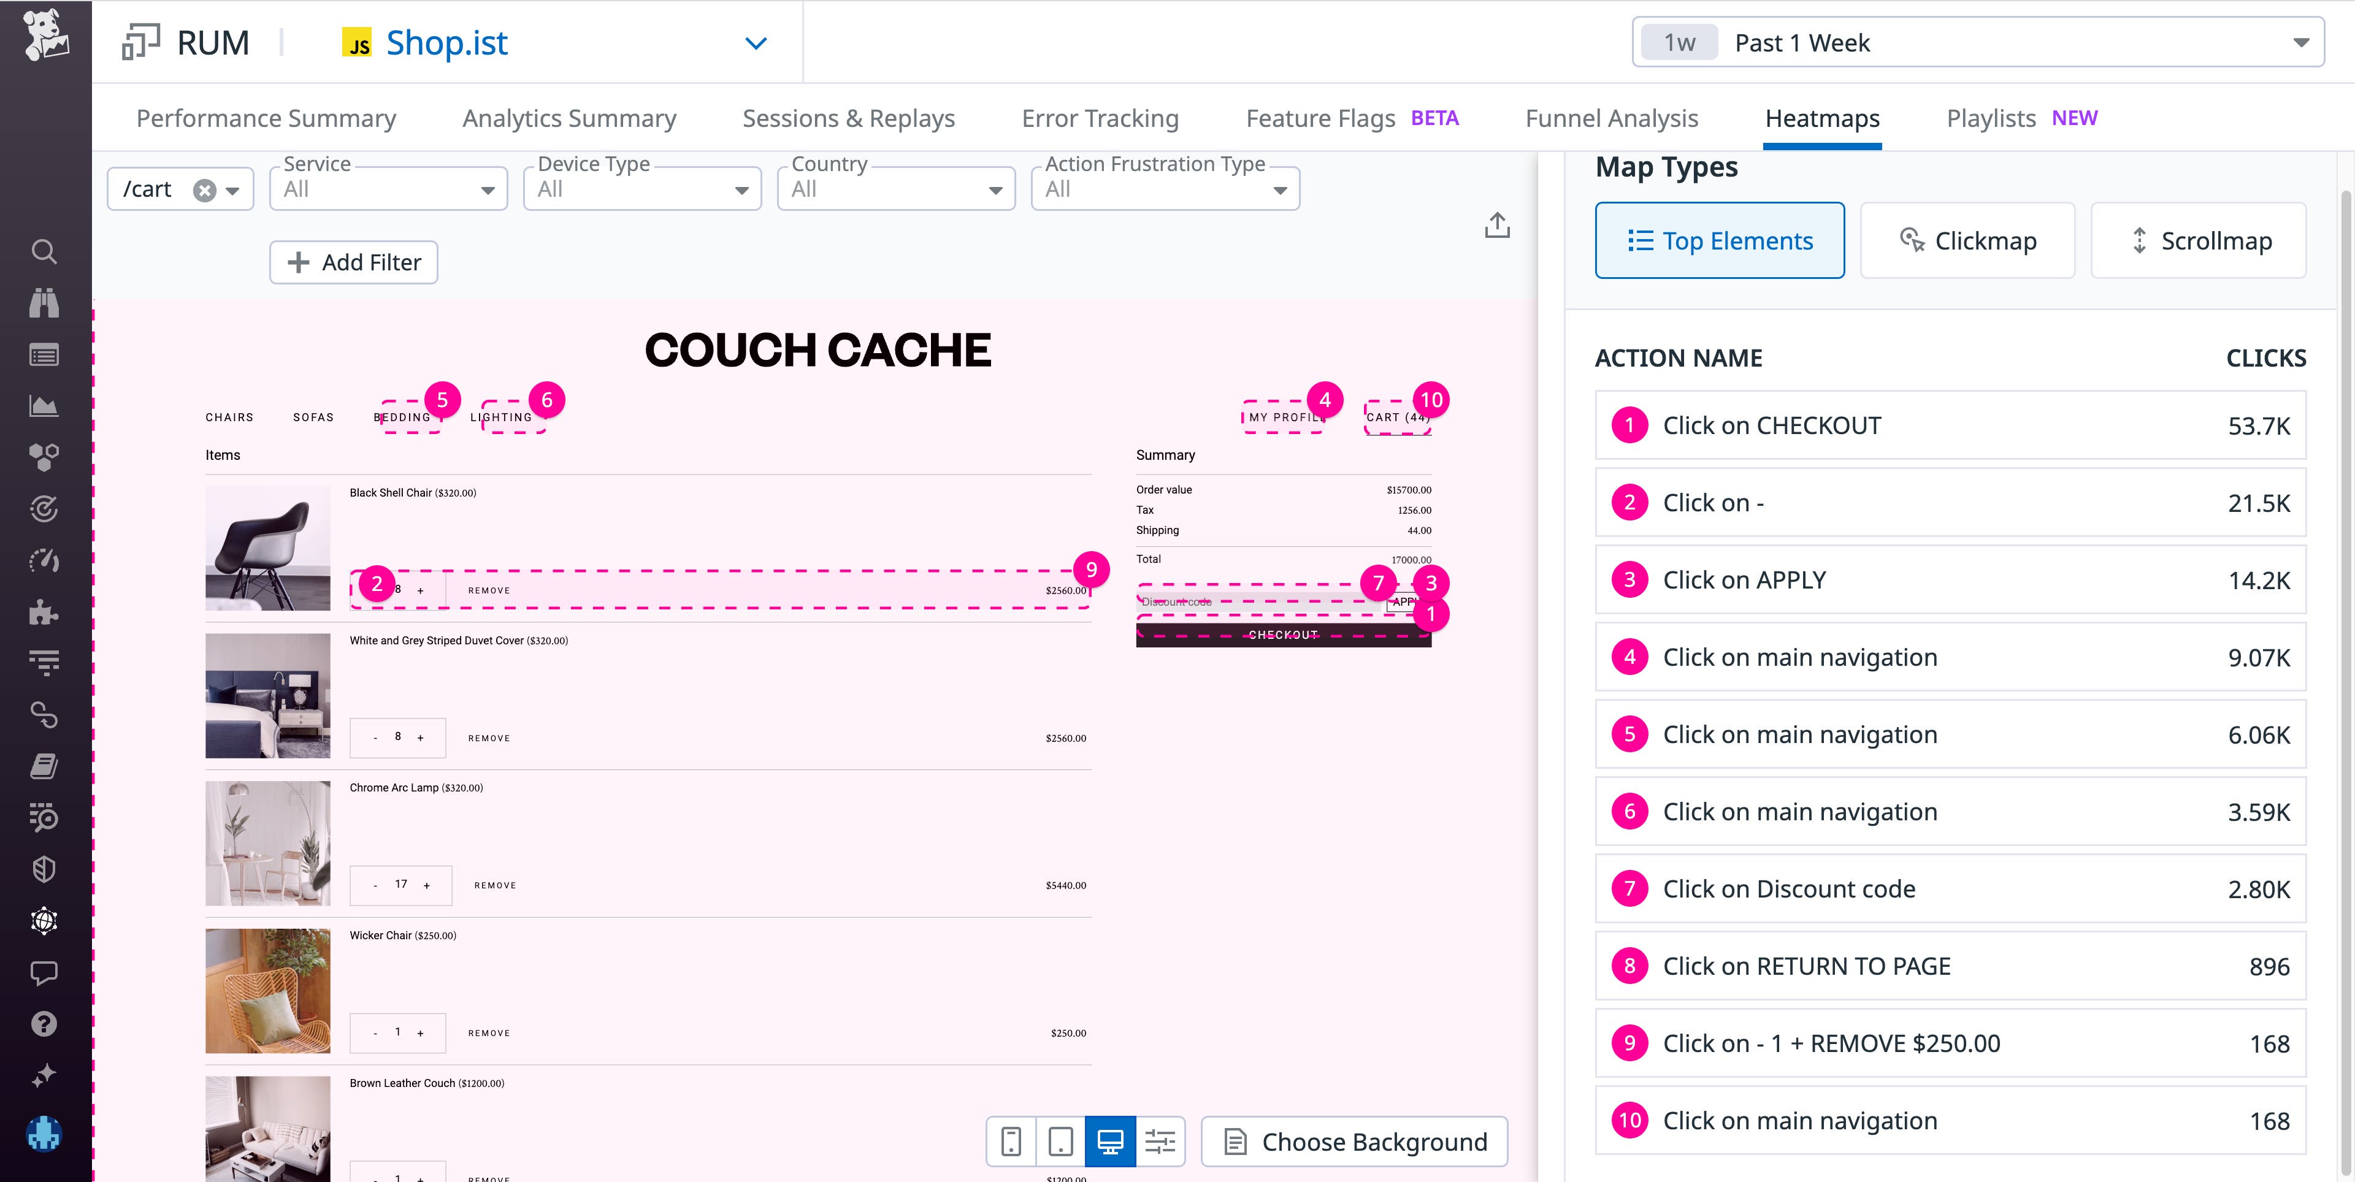The height and width of the screenshot is (1182, 2355).
Task: Select the Watchdog binoculars icon
Action: [x=44, y=303]
